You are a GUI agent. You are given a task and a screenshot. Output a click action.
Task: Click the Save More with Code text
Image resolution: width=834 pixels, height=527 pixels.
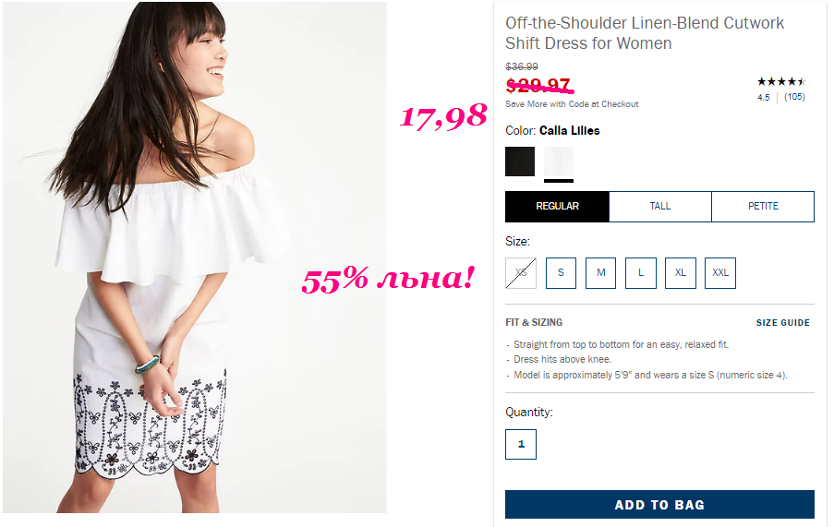point(572,104)
